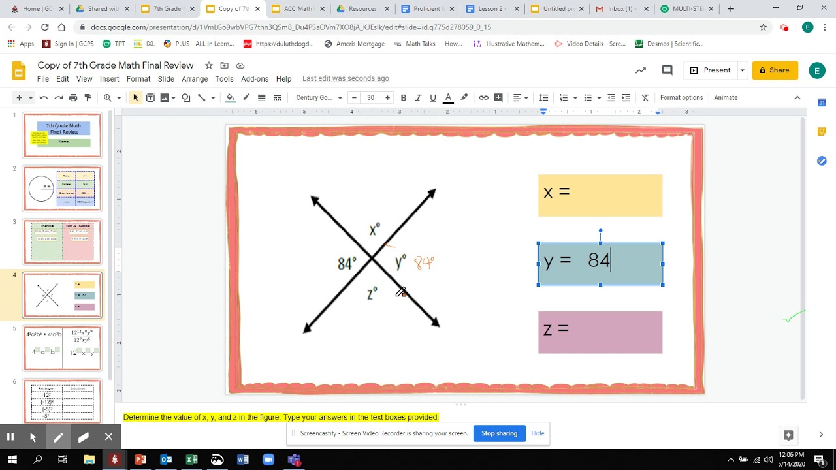836x470 pixels.
Task: Choose a fill color
Action: tap(230, 98)
